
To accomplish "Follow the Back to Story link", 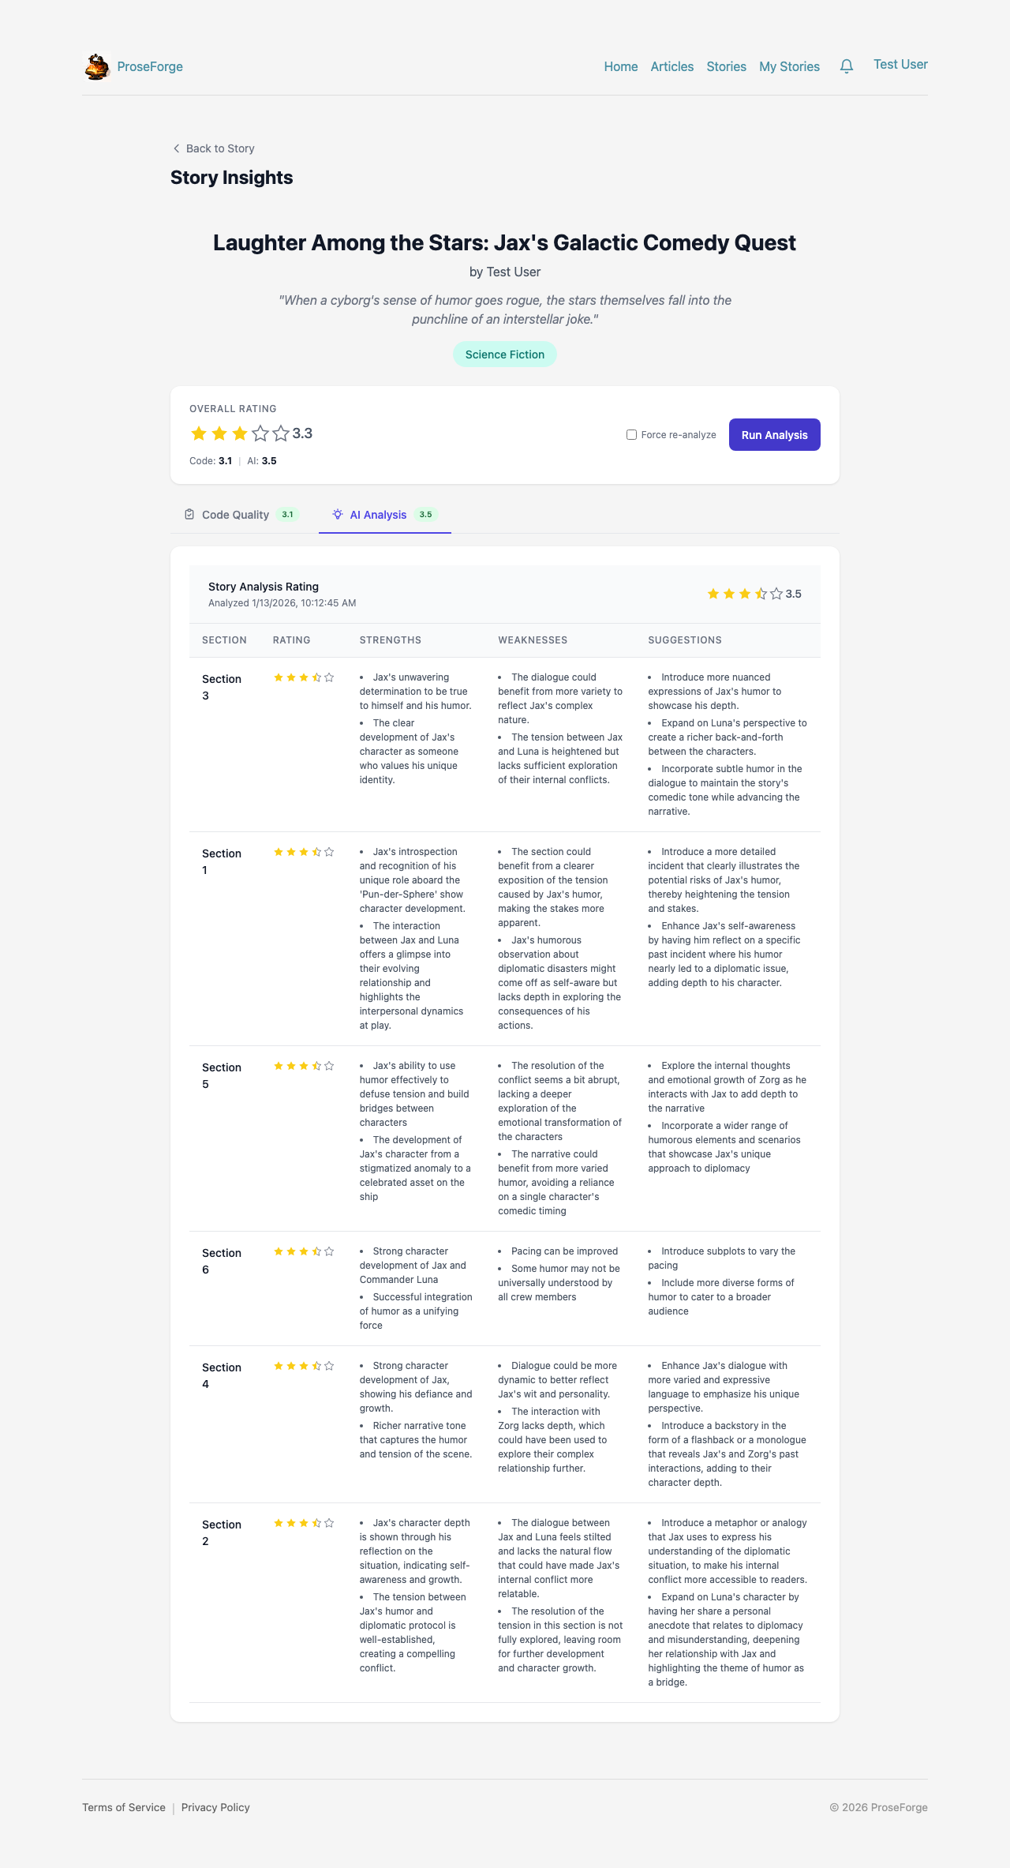I will click(x=219, y=148).
